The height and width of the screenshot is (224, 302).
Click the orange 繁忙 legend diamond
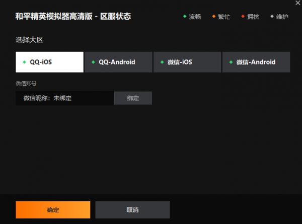(x=214, y=17)
